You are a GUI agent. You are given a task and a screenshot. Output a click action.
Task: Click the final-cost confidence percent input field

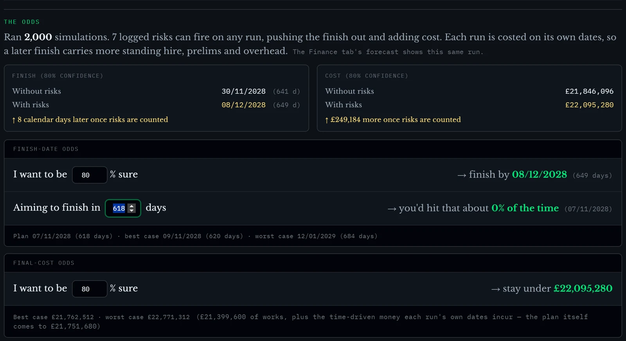(x=90, y=289)
